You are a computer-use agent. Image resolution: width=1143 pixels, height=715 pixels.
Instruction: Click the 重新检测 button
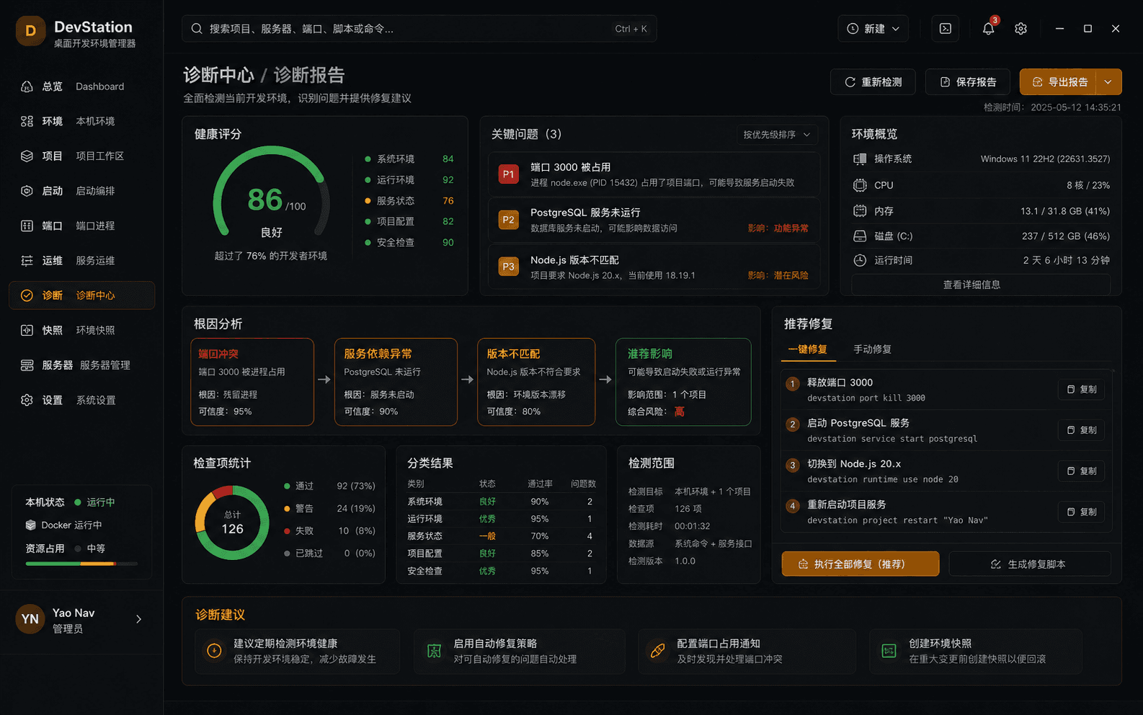tap(873, 82)
